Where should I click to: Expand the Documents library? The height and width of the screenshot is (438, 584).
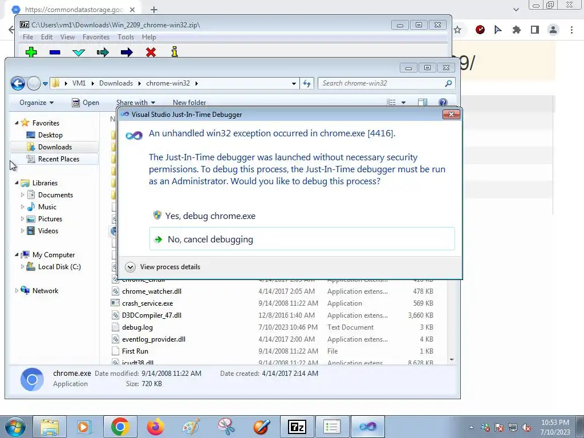[22, 194]
